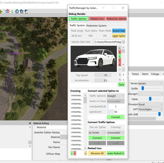
Task: Click the total length value 46.02 km
Action: [76, 36]
